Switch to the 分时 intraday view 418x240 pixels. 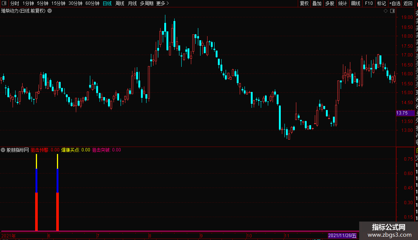15,3
